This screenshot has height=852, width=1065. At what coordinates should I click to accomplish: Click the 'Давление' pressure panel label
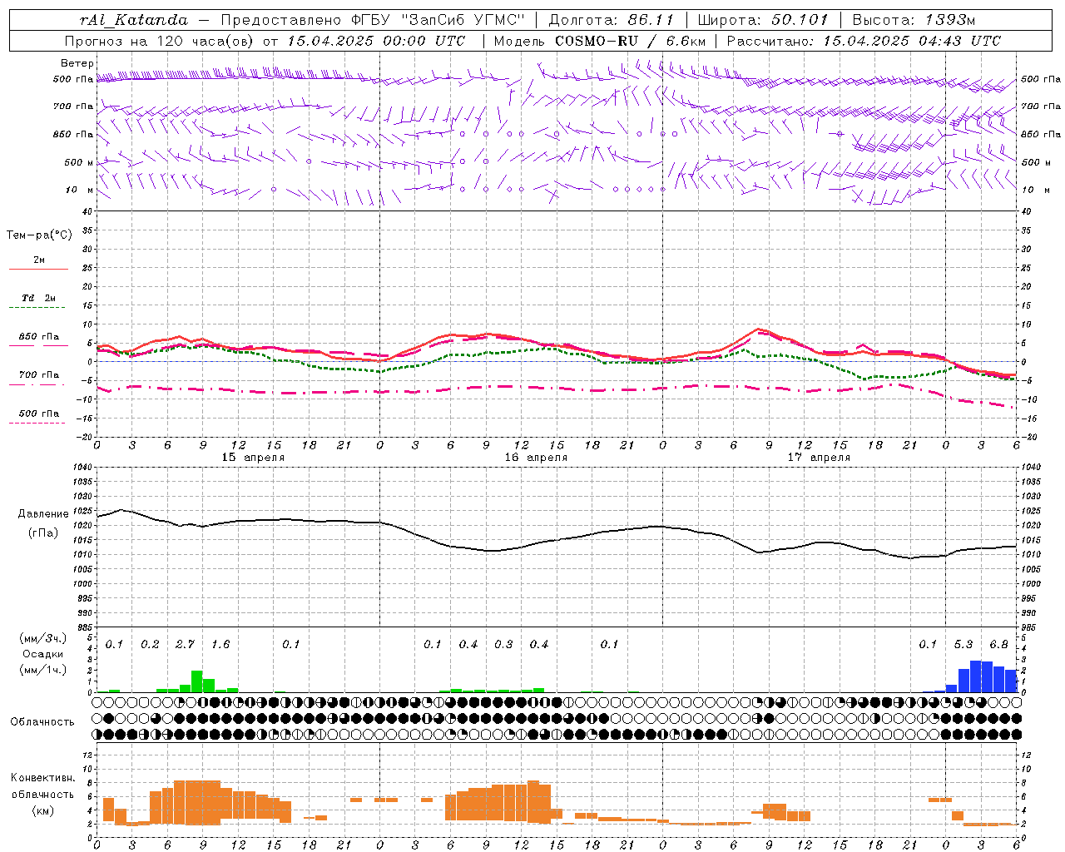[43, 514]
